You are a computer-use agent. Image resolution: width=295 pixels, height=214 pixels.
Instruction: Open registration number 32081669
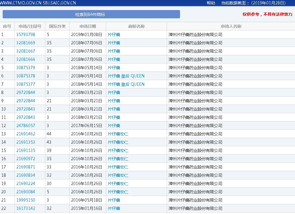click(x=26, y=43)
